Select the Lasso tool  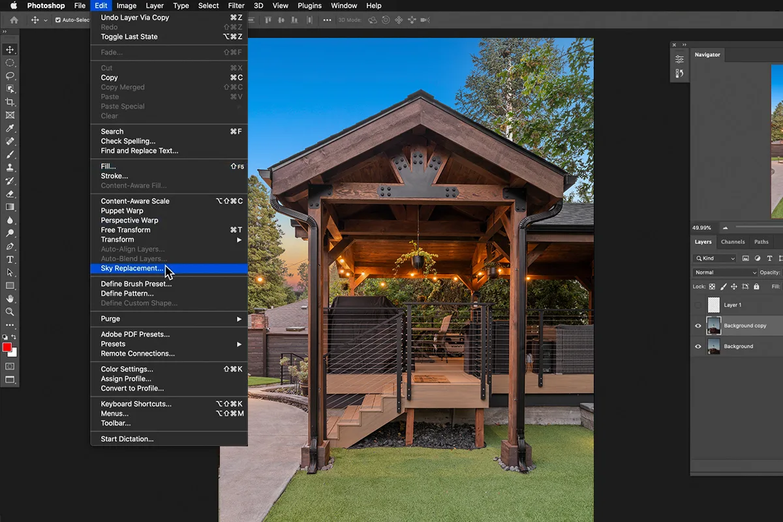(x=10, y=76)
